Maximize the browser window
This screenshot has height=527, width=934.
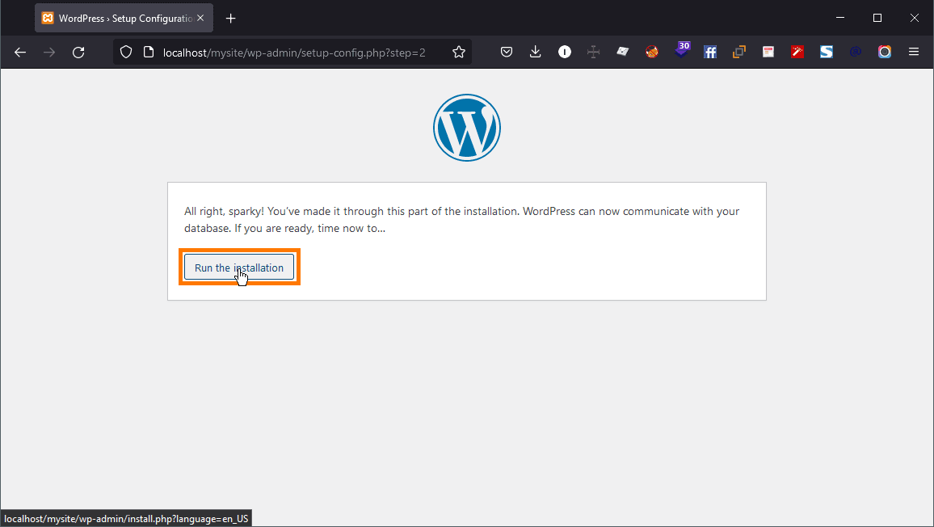[x=877, y=18]
